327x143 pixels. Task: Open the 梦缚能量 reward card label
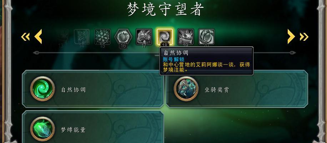coord(74,130)
